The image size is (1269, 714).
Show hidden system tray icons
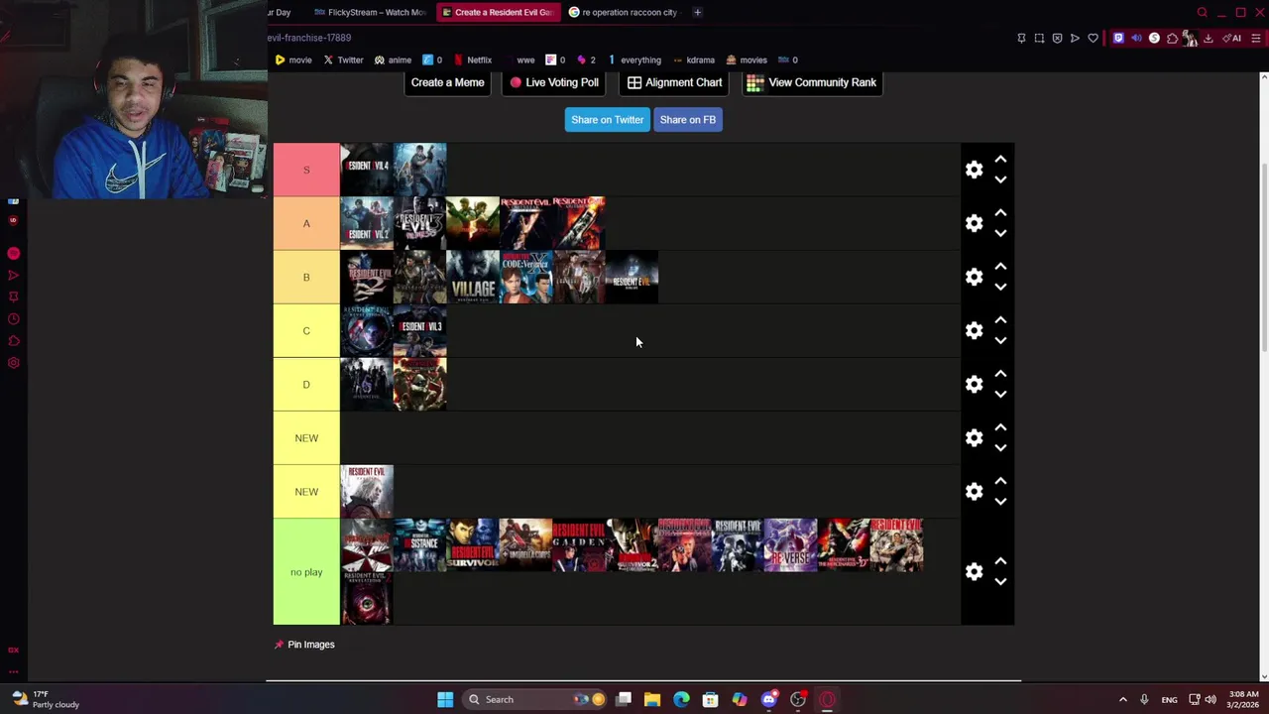coord(1122,699)
